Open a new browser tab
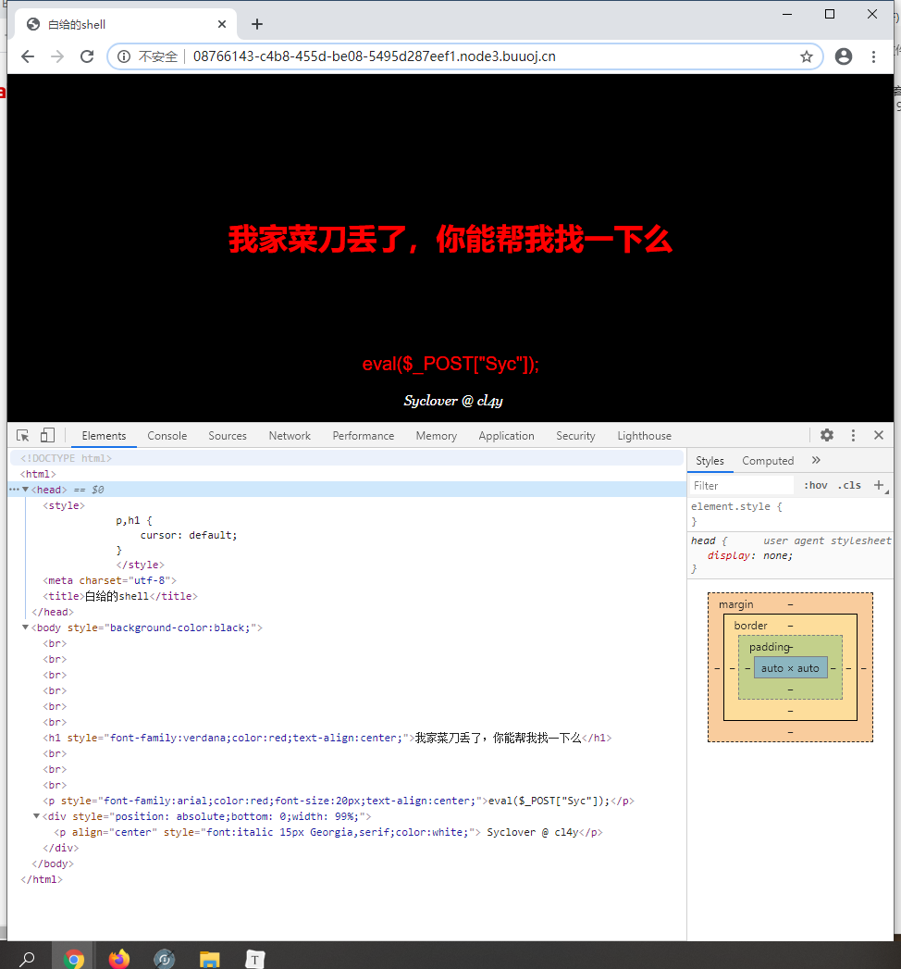The height and width of the screenshot is (969, 901). [x=257, y=24]
